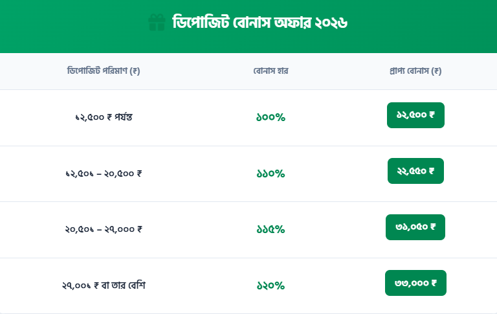This screenshot has height=314, width=497.
Task: Select the ১২০% bonus rate
Action: click(271, 286)
